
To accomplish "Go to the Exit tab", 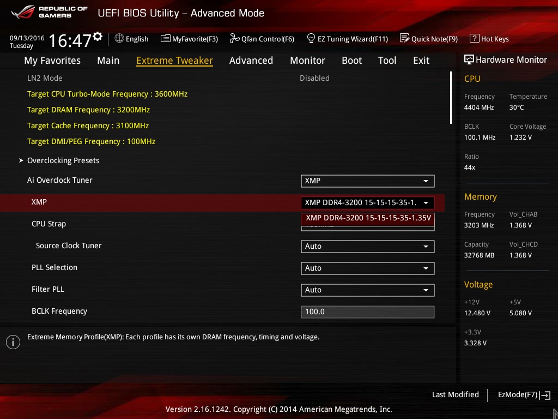I will (x=421, y=61).
